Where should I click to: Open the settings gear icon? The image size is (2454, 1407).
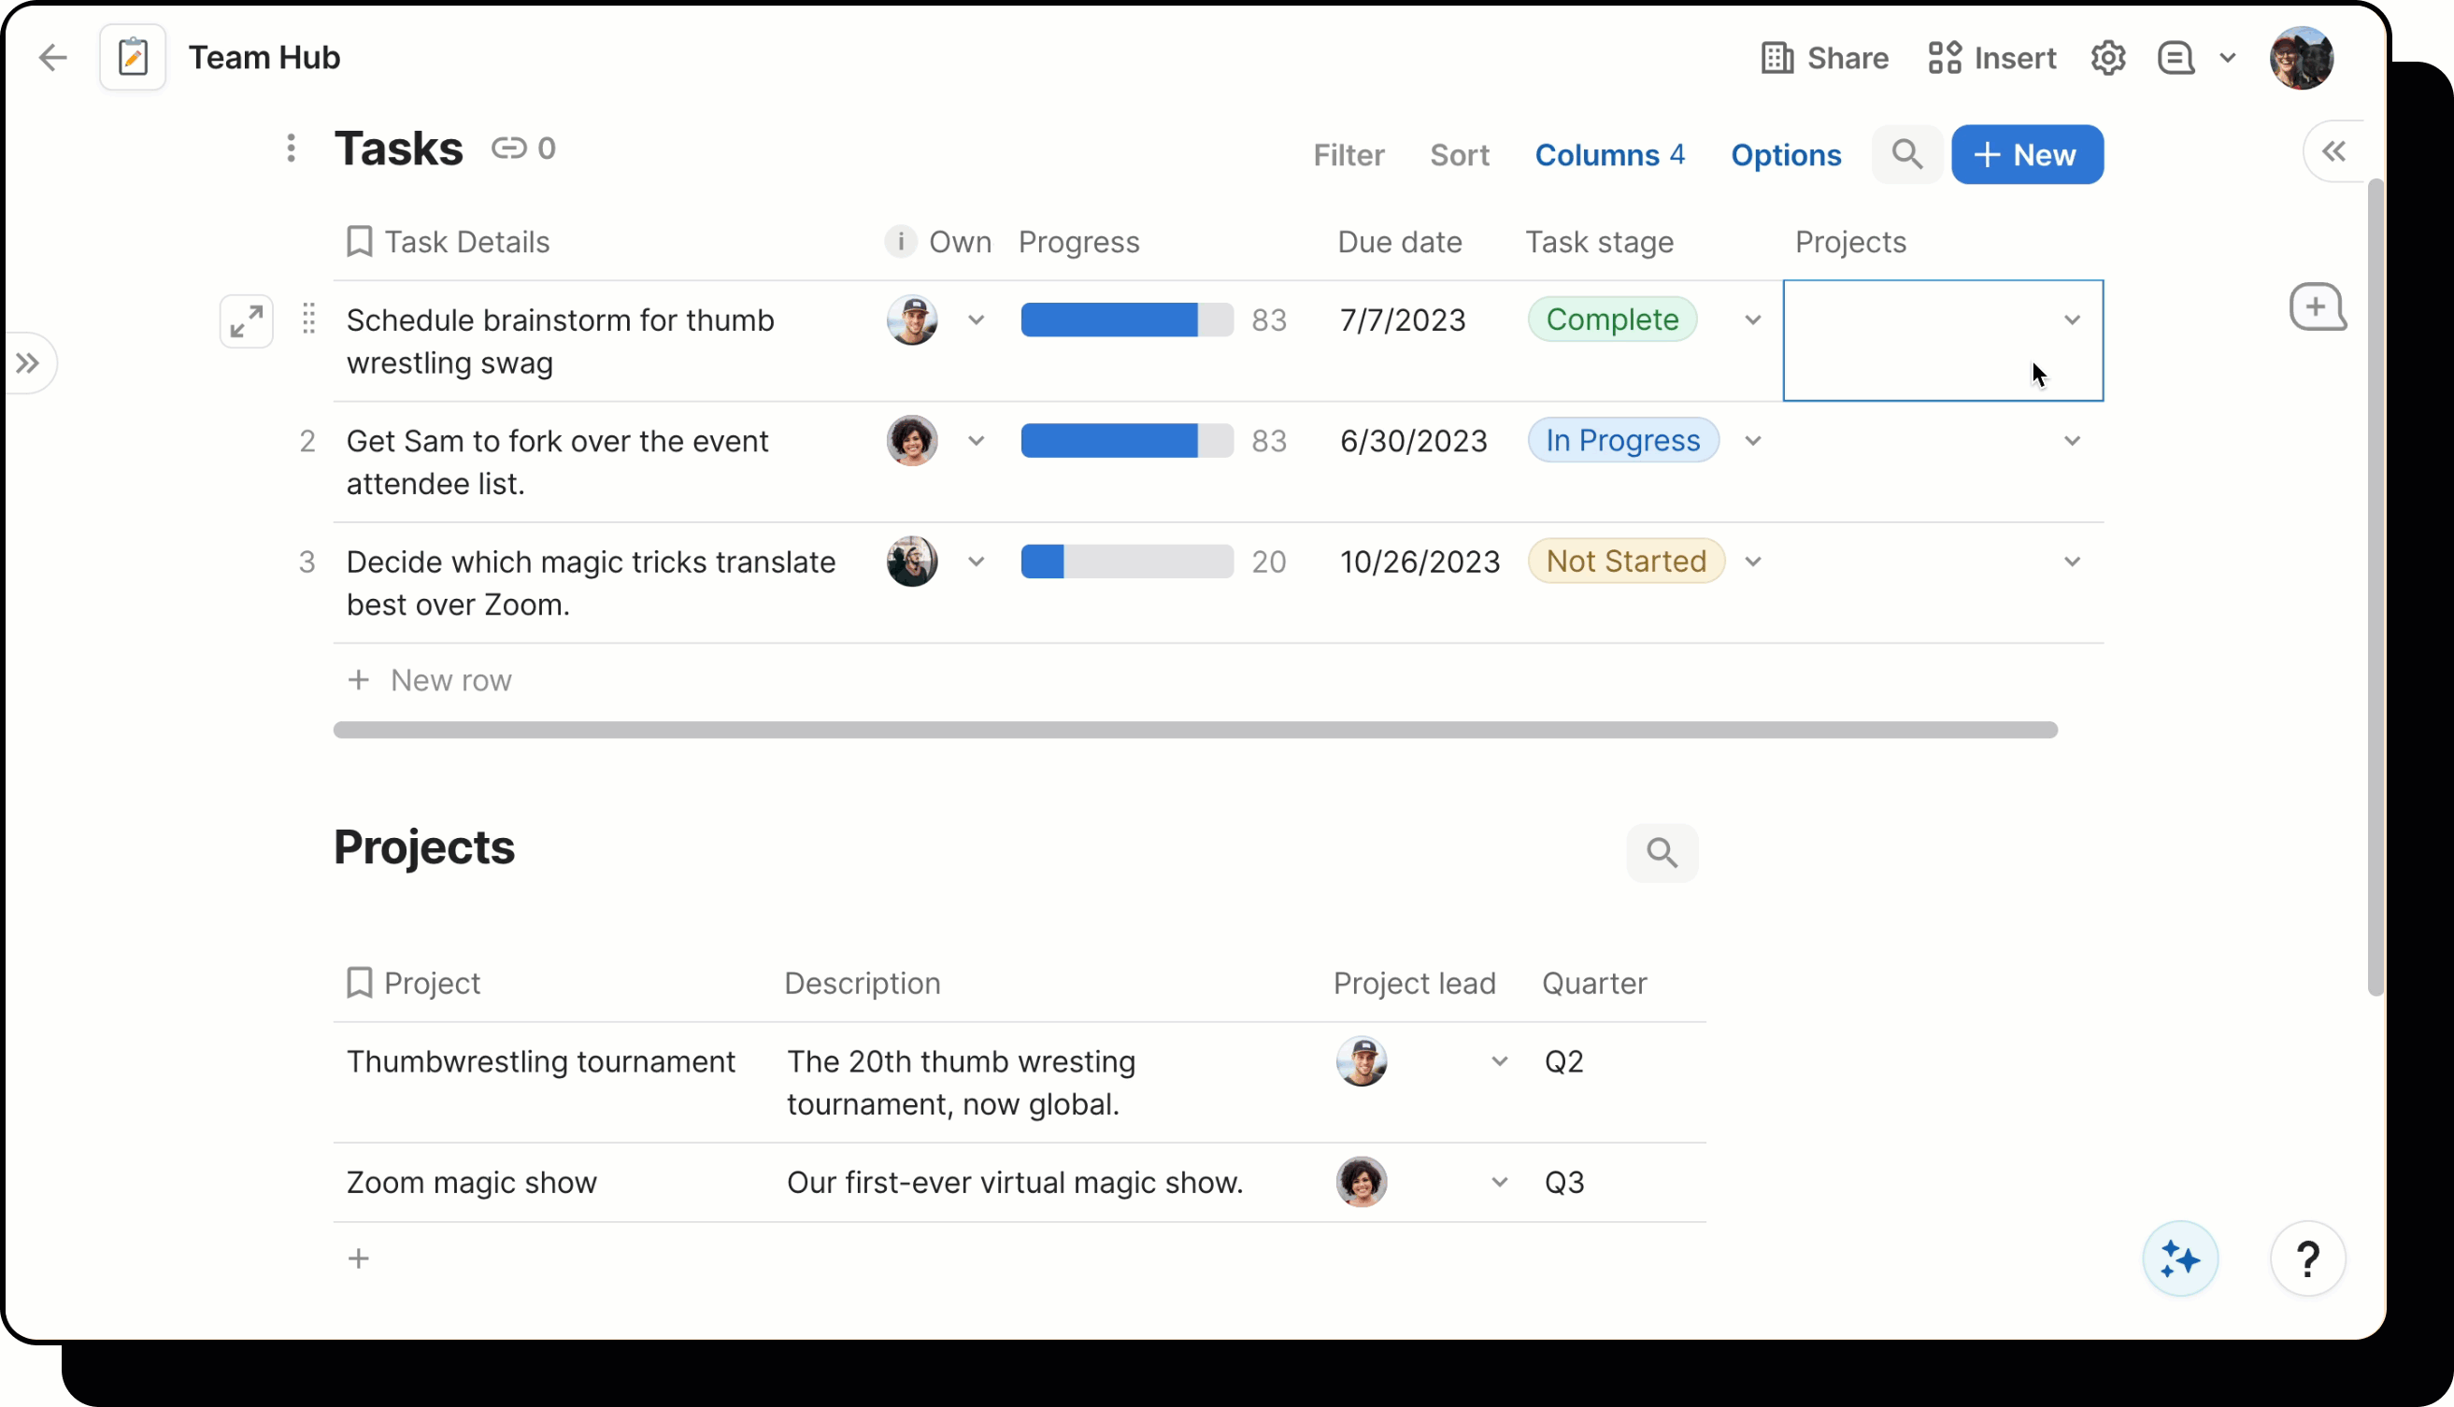(2107, 58)
